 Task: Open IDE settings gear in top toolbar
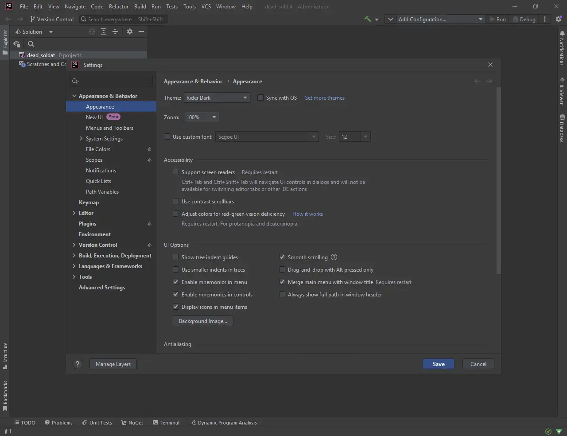(559, 19)
